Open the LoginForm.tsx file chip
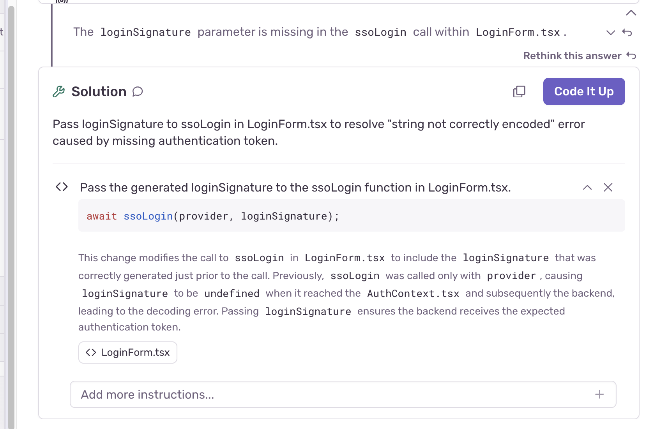The height and width of the screenshot is (429, 661). [128, 352]
